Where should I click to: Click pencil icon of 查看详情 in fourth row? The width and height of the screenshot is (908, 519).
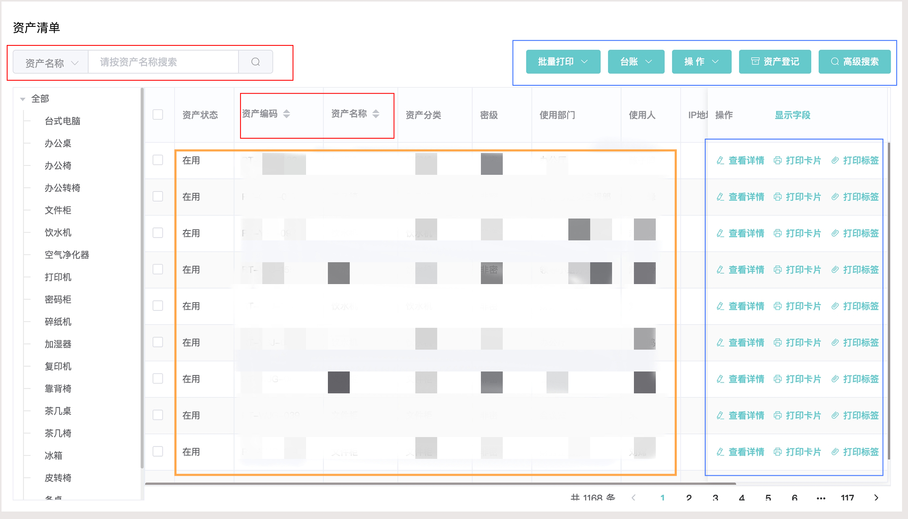point(720,269)
